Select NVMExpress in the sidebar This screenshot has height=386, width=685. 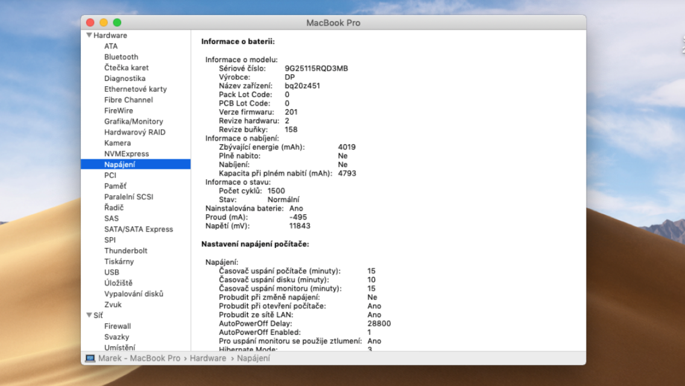tap(126, 154)
